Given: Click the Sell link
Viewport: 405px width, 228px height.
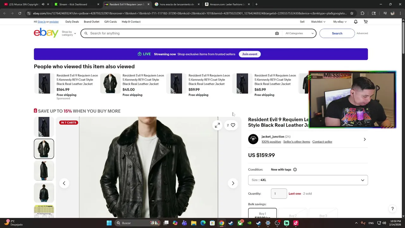Looking at the screenshot, I should click(302, 22).
